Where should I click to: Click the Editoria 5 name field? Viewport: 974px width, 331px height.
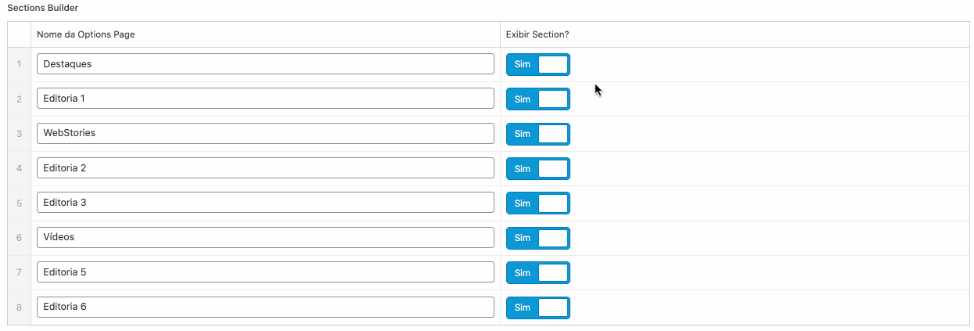pos(265,272)
